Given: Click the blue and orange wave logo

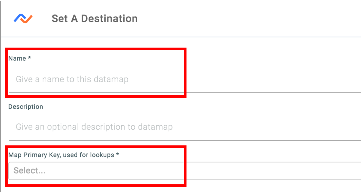Looking at the screenshot, I should [x=23, y=18].
